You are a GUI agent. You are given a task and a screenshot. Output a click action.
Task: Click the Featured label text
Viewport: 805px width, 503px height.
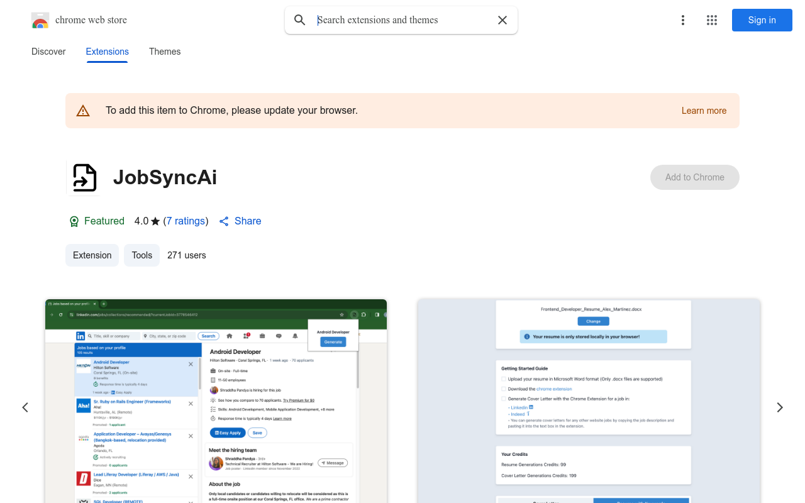(104, 221)
